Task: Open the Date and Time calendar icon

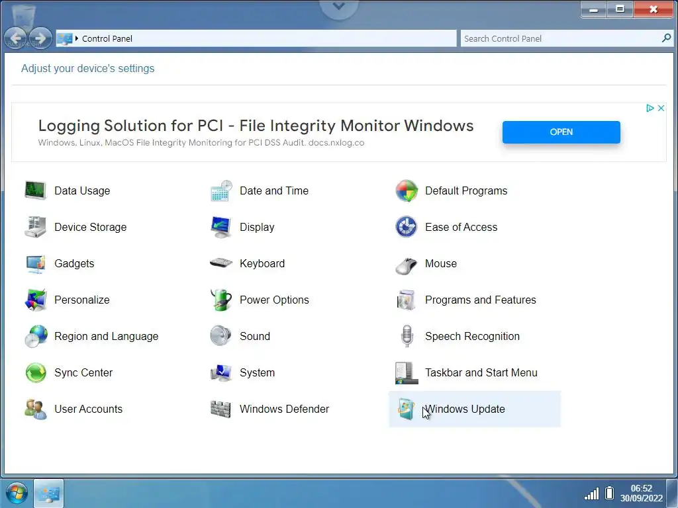Action: [x=221, y=190]
